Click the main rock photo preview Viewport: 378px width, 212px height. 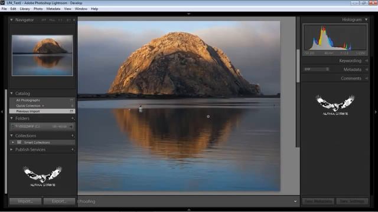(x=179, y=106)
